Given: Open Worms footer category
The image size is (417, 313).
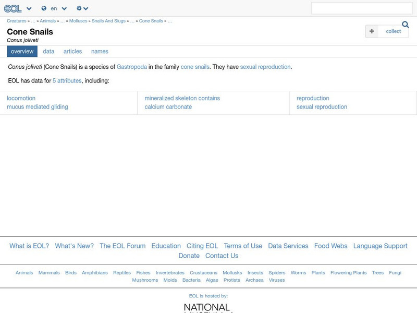Looking at the screenshot, I should pyautogui.click(x=298, y=273).
